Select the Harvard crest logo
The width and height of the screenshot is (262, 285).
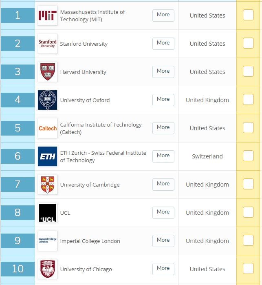pos(47,72)
